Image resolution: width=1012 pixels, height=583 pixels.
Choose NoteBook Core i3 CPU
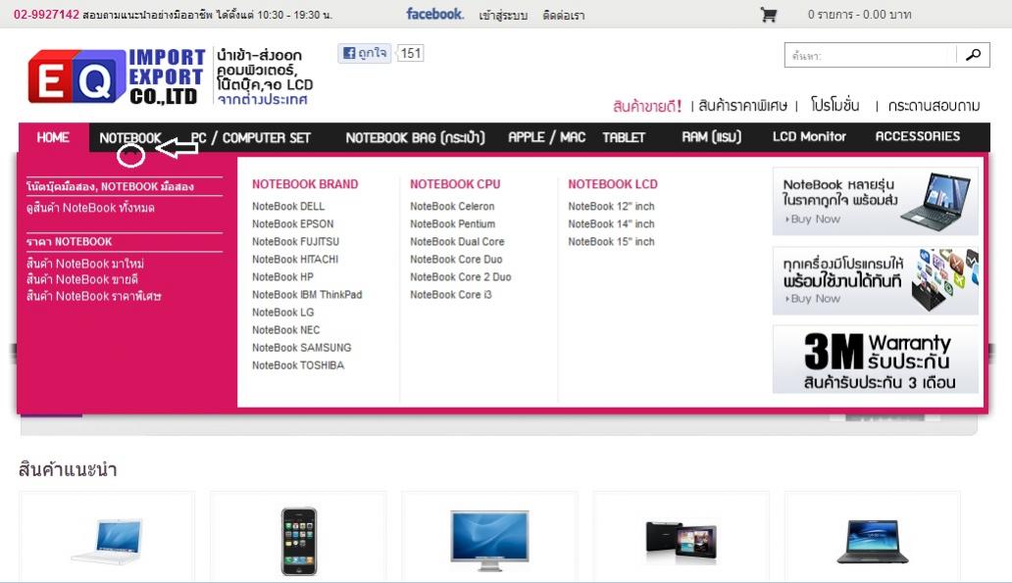click(x=450, y=295)
